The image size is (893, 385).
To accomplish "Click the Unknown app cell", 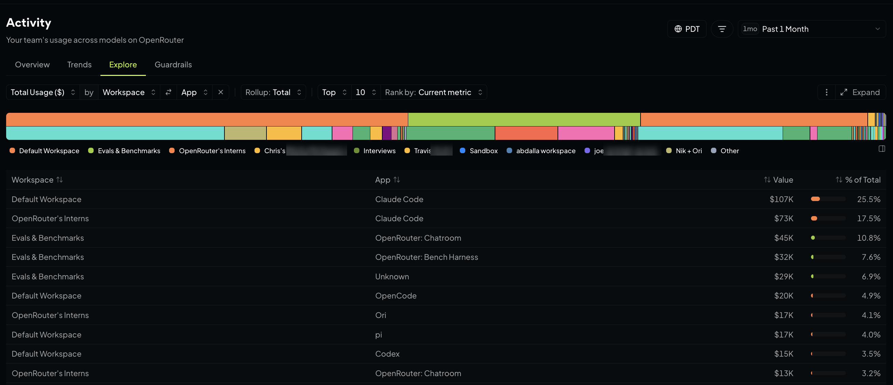I will click(392, 276).
